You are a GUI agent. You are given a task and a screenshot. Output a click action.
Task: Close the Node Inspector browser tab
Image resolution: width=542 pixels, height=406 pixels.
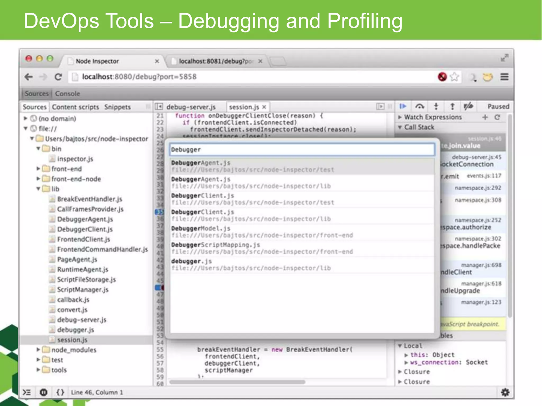point(157,61)
